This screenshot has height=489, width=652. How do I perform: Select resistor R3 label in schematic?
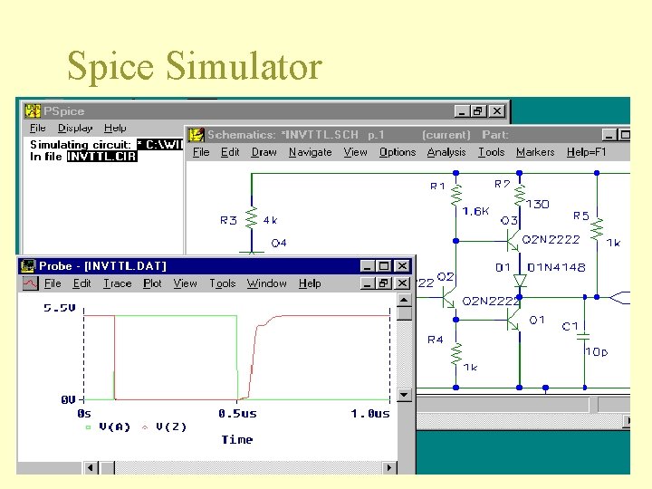pyautogui.click(x=228, y=220)
